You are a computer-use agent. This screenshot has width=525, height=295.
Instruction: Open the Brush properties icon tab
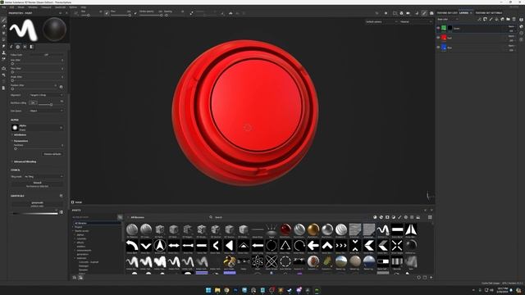click(x=11, y=47)
